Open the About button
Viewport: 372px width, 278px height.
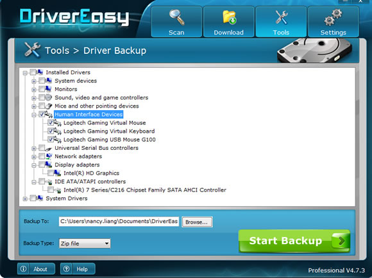pyautogui.click(x=36, y=269)
